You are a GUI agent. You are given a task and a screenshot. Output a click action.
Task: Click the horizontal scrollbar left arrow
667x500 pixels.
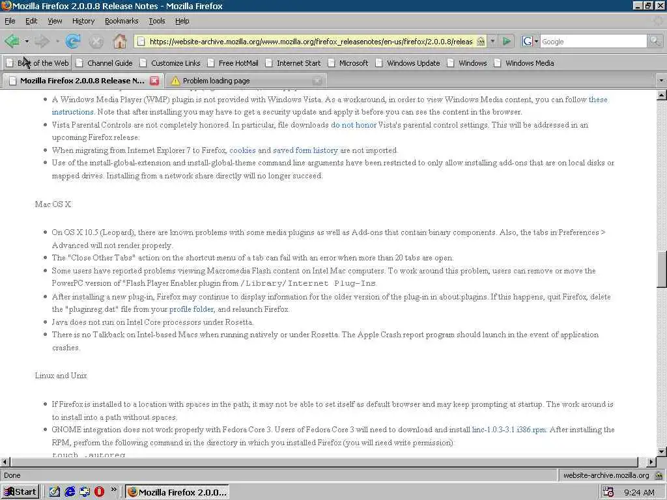5,462
